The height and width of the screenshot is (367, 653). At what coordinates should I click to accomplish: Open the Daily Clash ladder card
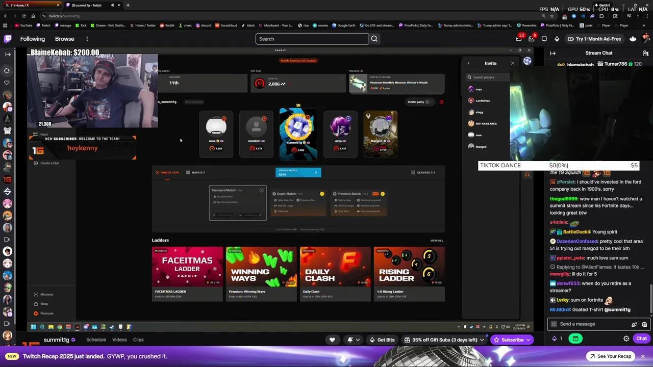tap(335, 274)
